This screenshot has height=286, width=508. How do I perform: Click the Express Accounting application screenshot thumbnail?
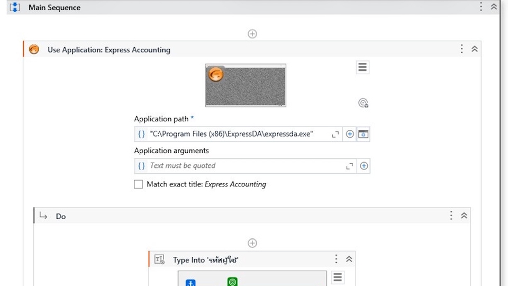246,85
